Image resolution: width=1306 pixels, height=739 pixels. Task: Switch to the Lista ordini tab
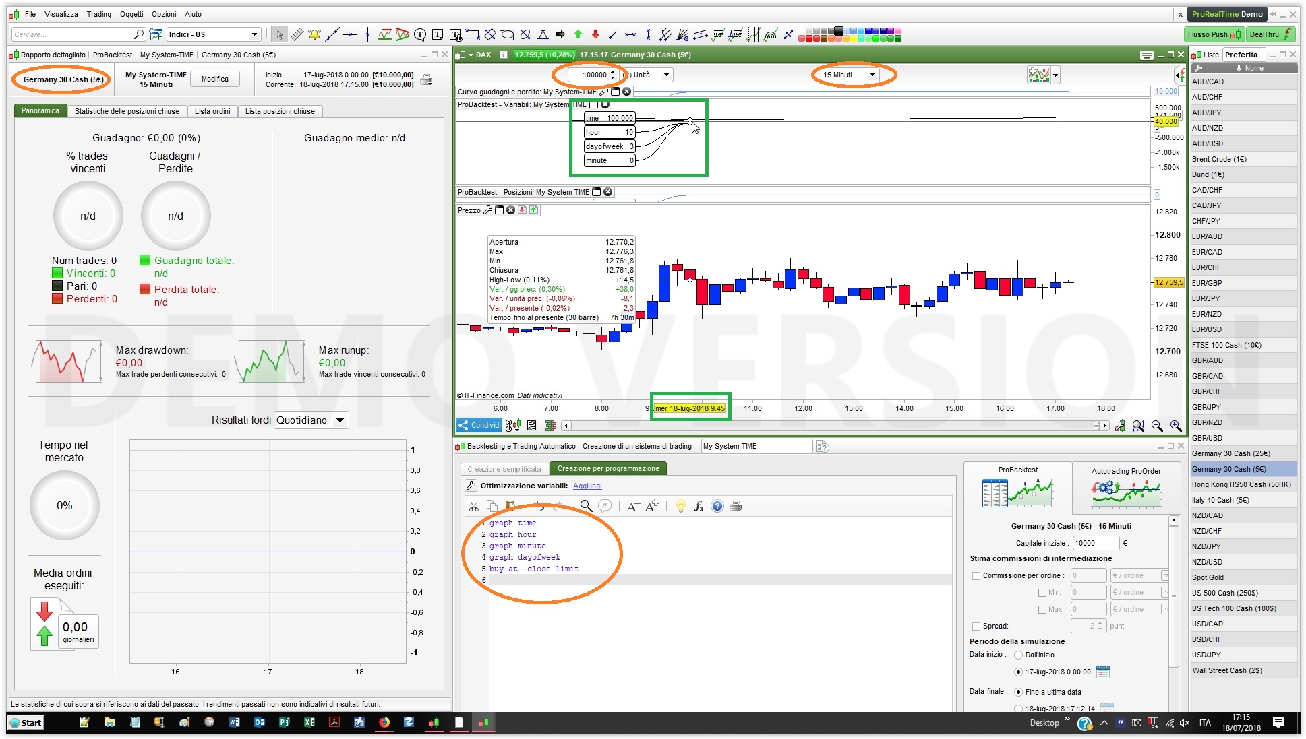(x=212, y=111)
